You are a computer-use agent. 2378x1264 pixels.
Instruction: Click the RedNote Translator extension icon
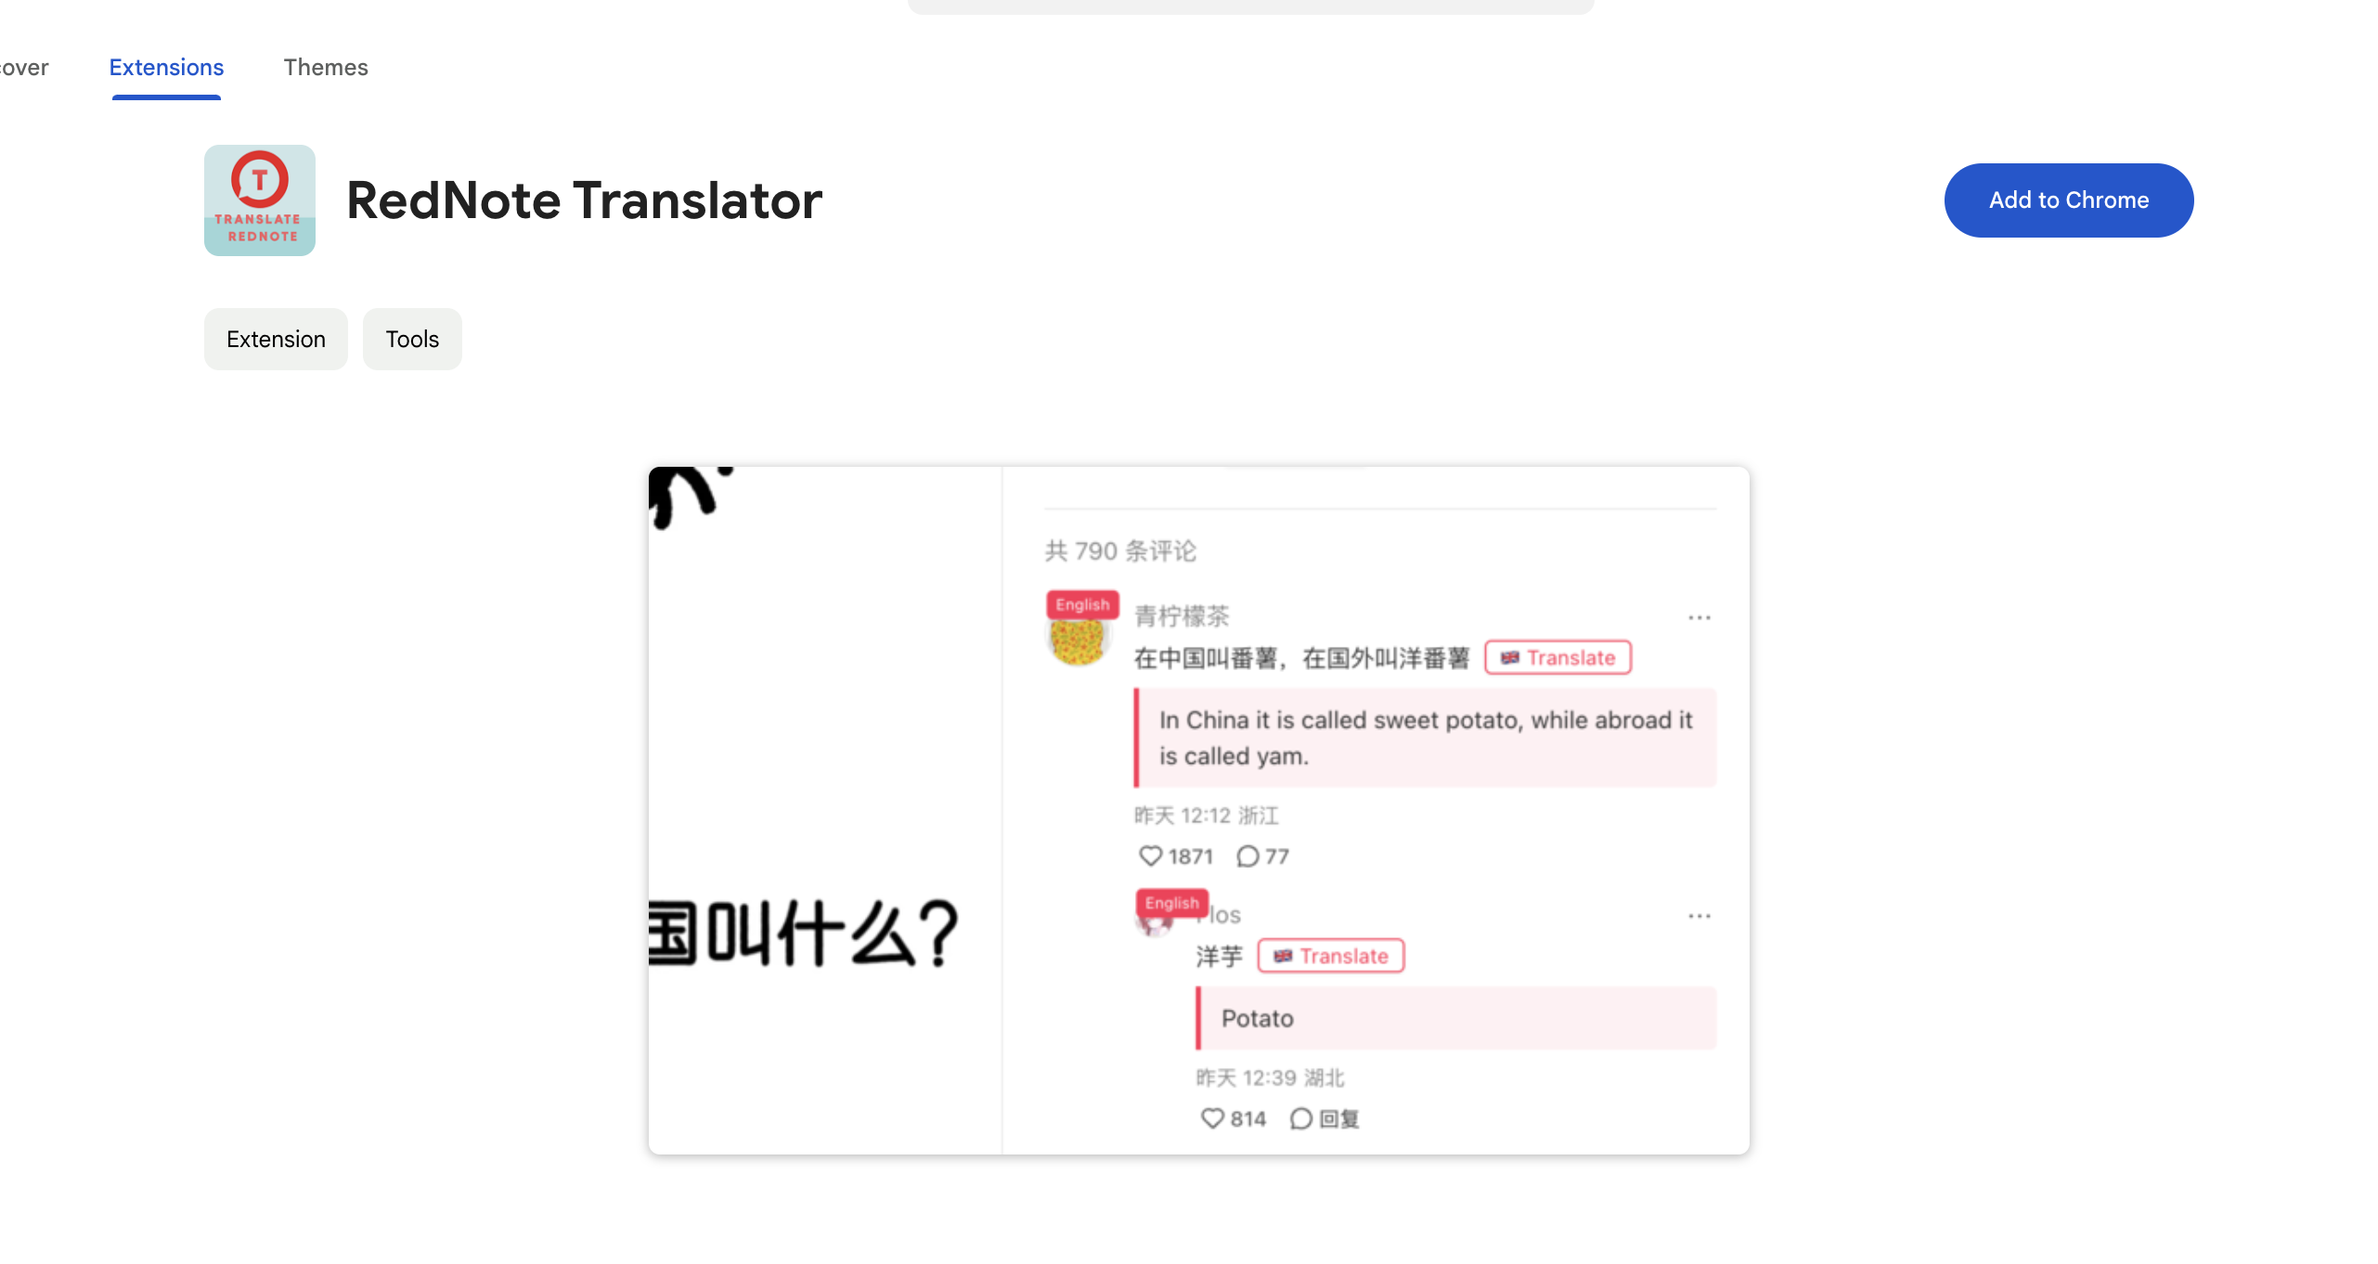pyautogui.click(x=260, y=200)
